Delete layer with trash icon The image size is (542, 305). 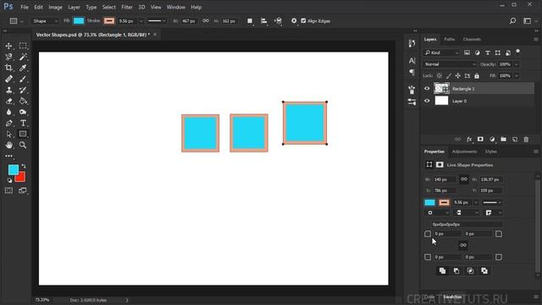point(526,139)
